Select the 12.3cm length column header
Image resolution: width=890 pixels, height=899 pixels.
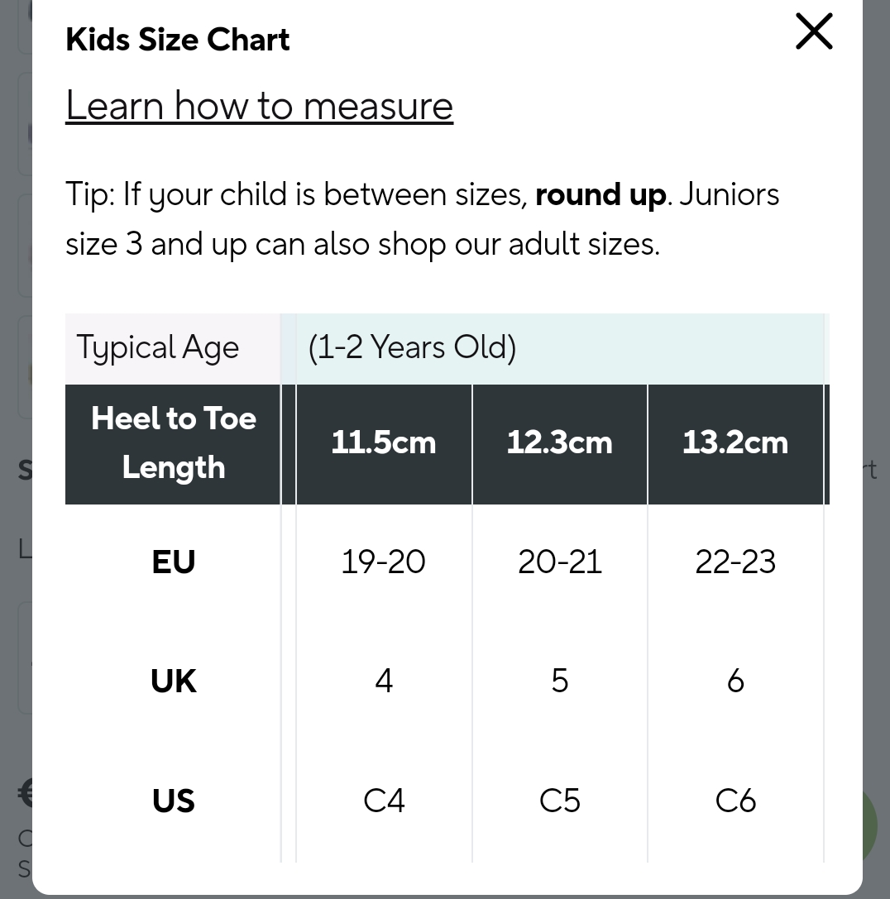coord(560,443)
